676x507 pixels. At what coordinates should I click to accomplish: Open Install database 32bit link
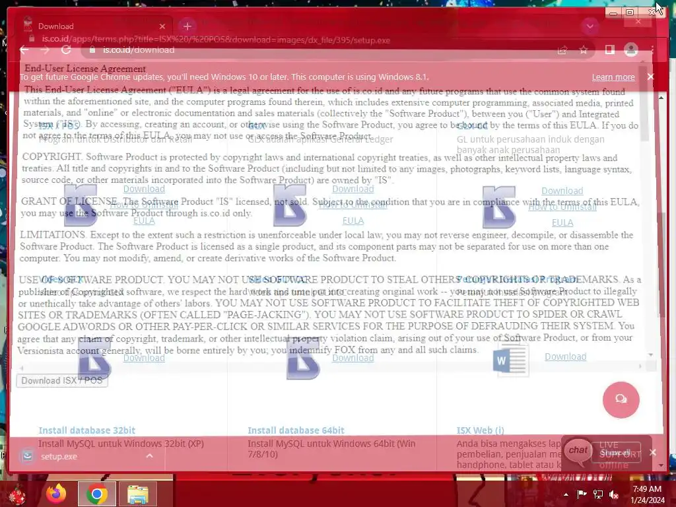[86, 430]
